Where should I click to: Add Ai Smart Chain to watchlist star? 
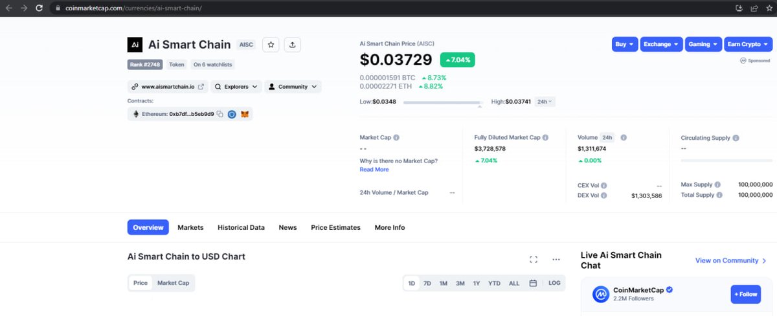(x=271, y=45)
